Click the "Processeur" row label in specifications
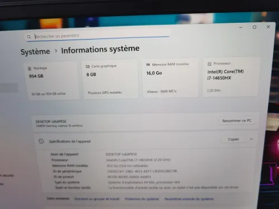Viewport: 279px width, 209px height. tap(60, 160)
